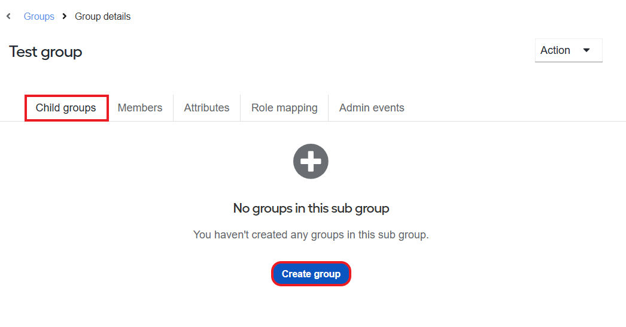Show the Admin events tab
626x327 pixels.
tap(371, 108)
